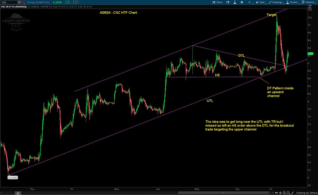Click the Canopy Growth Corp name label

(x=38, y=2)
